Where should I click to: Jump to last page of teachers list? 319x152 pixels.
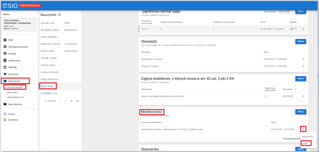click(77, 101)
